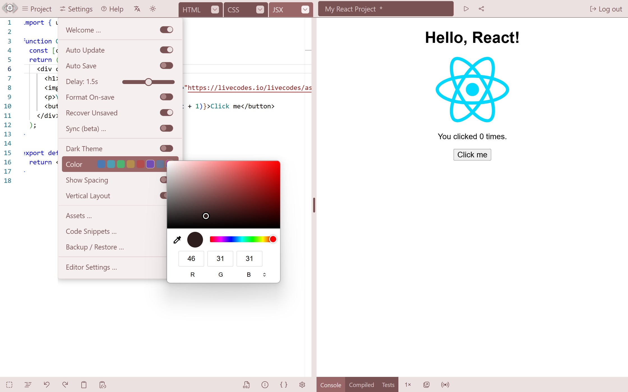
Task: Click the Click me button in preview
Action: point(472,155)
